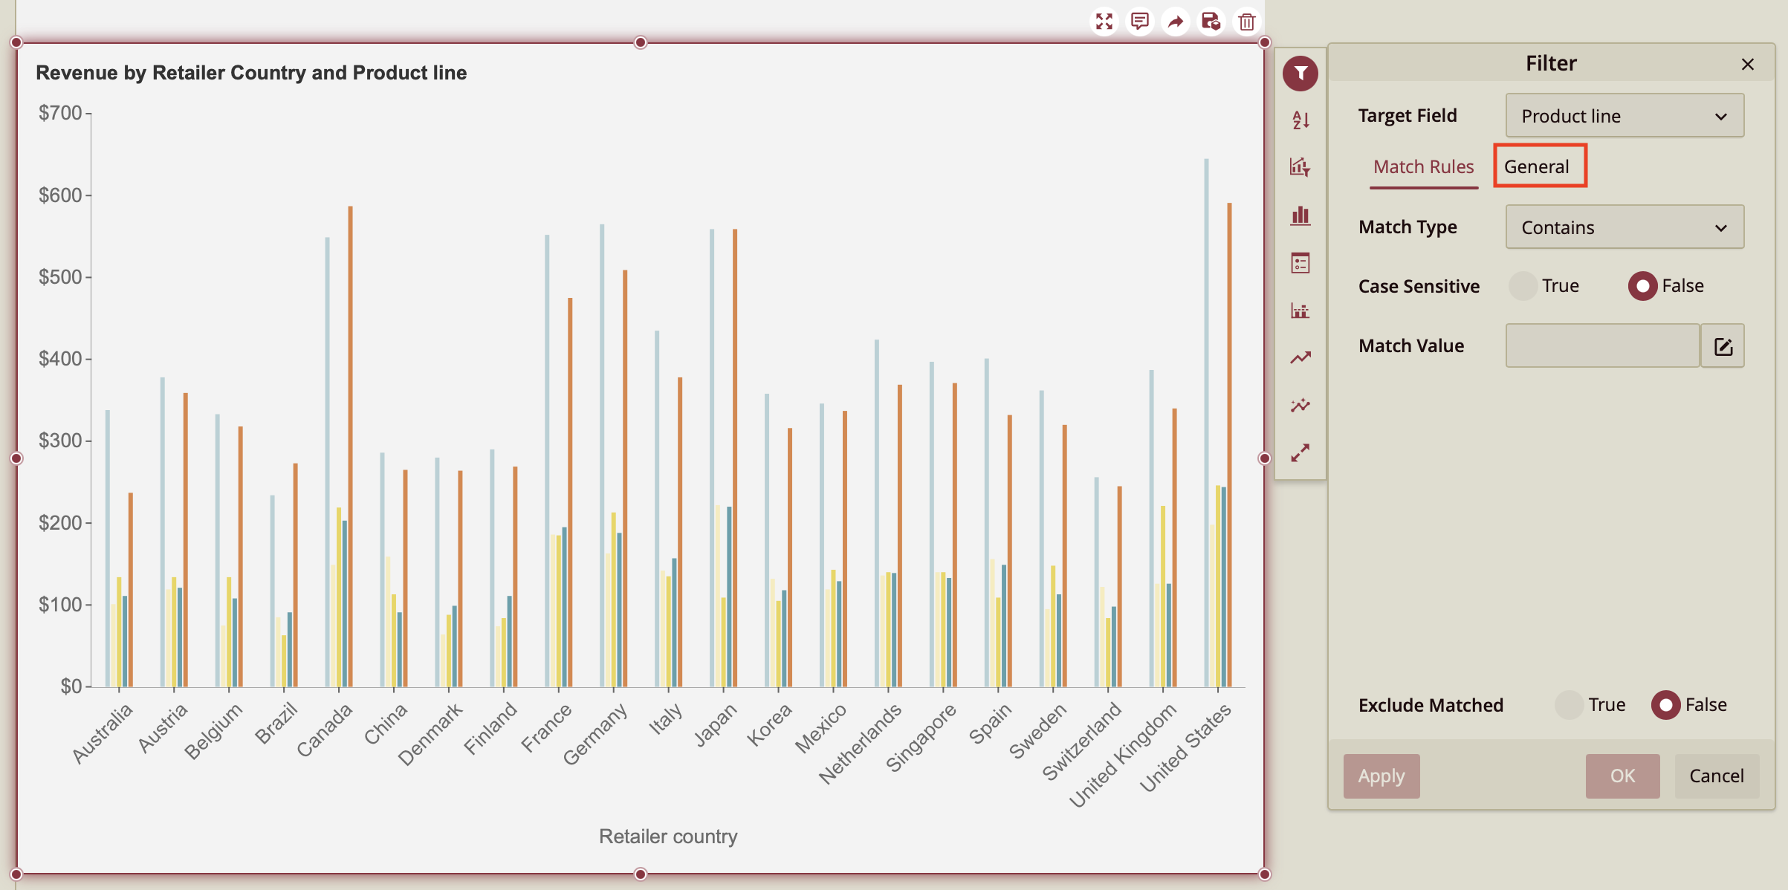The height and width of the screenshot is (890, 1788).
Task: Open the comment icon above the chart
Action: pyautogui.click(x=1139, y=22)
